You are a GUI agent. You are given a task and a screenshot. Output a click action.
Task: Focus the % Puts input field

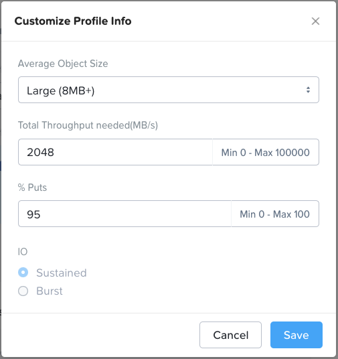[124, 214]
